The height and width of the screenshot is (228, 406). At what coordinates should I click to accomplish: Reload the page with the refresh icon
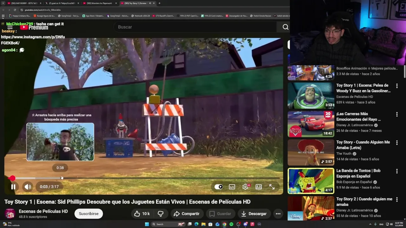(15, 10)
